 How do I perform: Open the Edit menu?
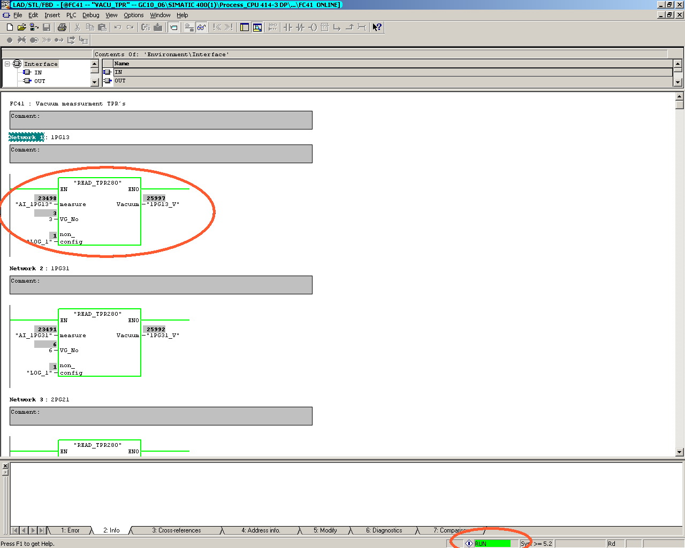click(x=33, y=15)
